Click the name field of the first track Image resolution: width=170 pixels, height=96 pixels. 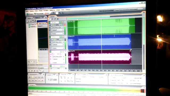tap(55, 22)
